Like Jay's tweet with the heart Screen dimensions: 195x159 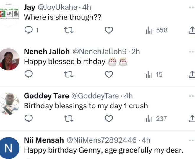click(109, 30)
